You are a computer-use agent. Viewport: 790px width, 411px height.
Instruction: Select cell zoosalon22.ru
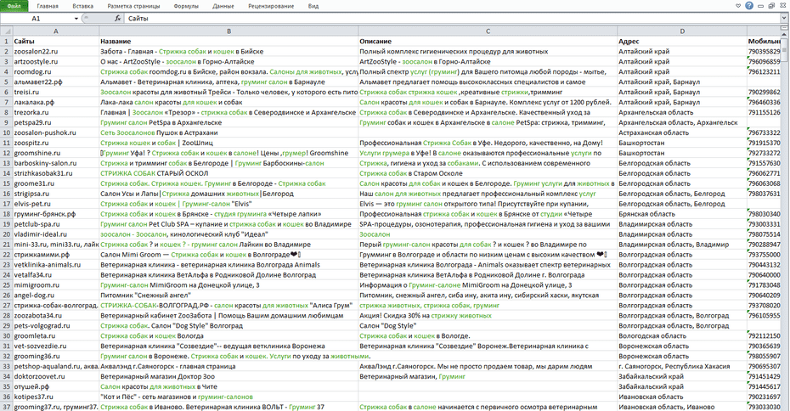(56, 51)
